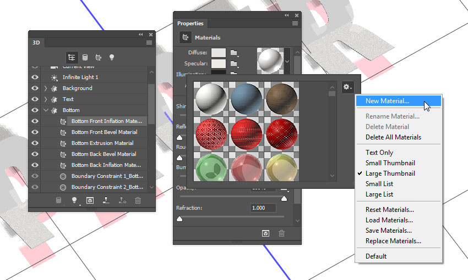Click the Properties panel scroll-down arrow
468x280 pixels.
(x=297, y=221)
